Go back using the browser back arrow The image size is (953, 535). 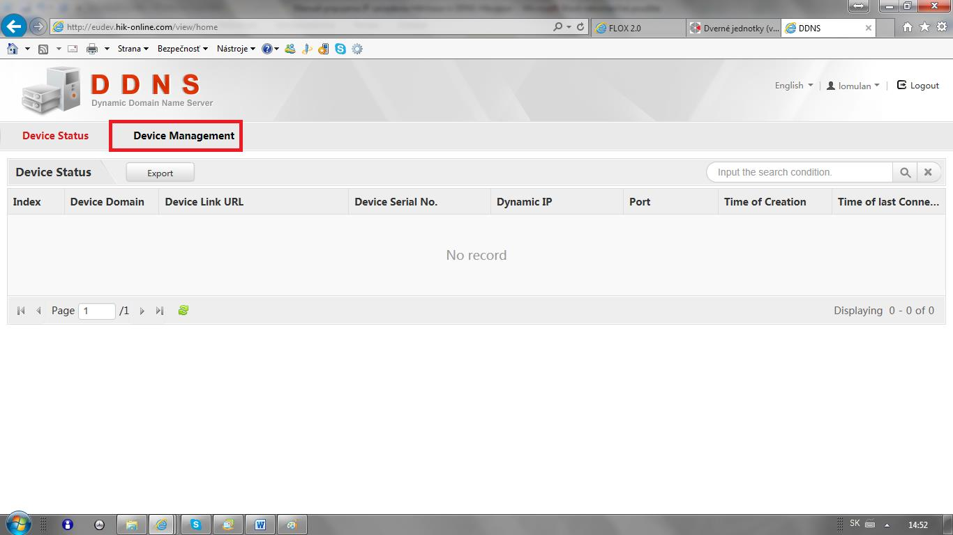[x=14, y=26]
